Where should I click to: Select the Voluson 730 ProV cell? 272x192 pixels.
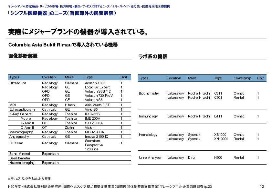(99, 96)
